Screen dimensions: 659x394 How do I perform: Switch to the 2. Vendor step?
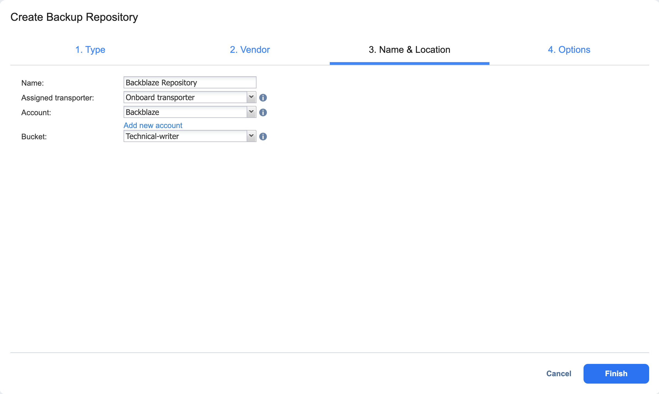tap(250, 50)
